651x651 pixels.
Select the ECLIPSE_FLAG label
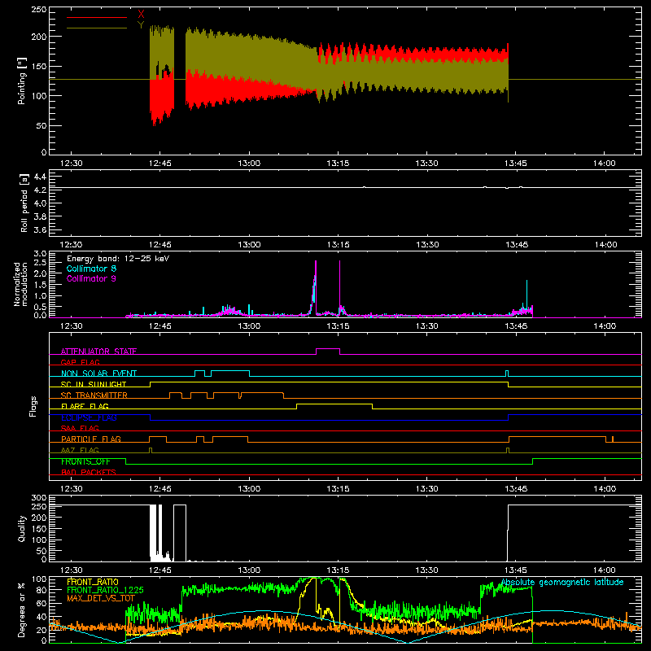pyautogui.click(x=89, y=417)
